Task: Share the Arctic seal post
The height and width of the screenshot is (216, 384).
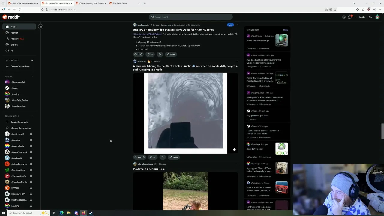Action: click(x=174, y=157)
